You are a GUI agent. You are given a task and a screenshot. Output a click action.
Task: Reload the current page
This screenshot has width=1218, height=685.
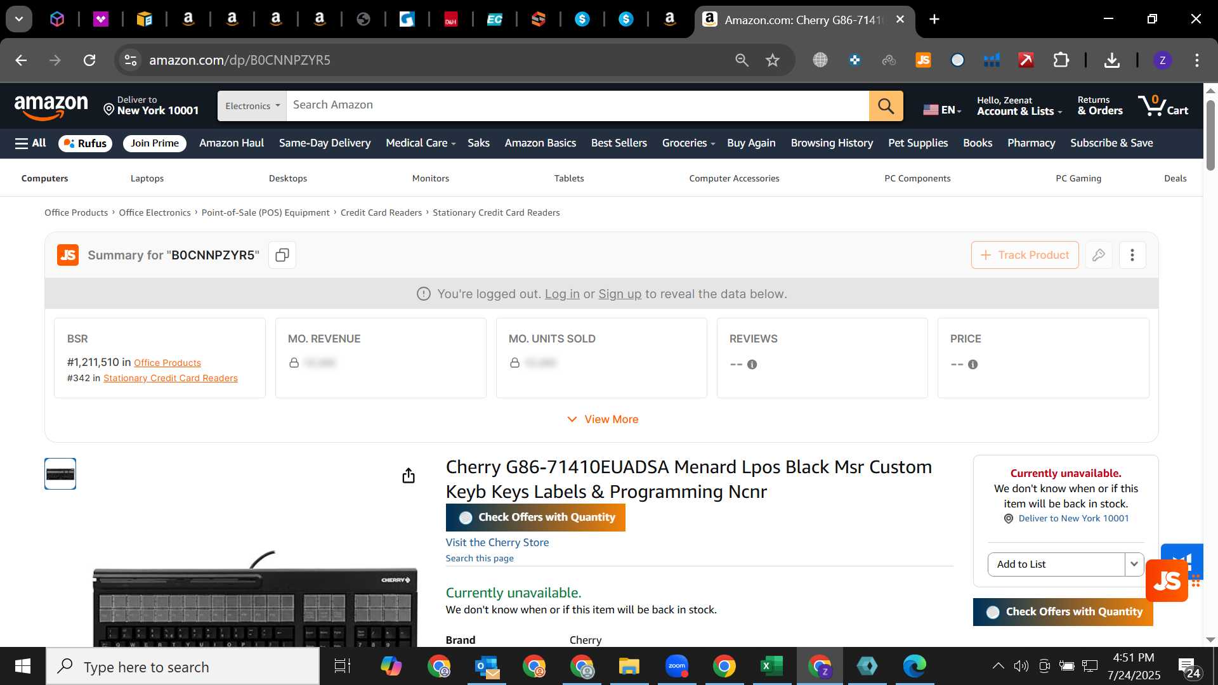click(x=89, y=60)
